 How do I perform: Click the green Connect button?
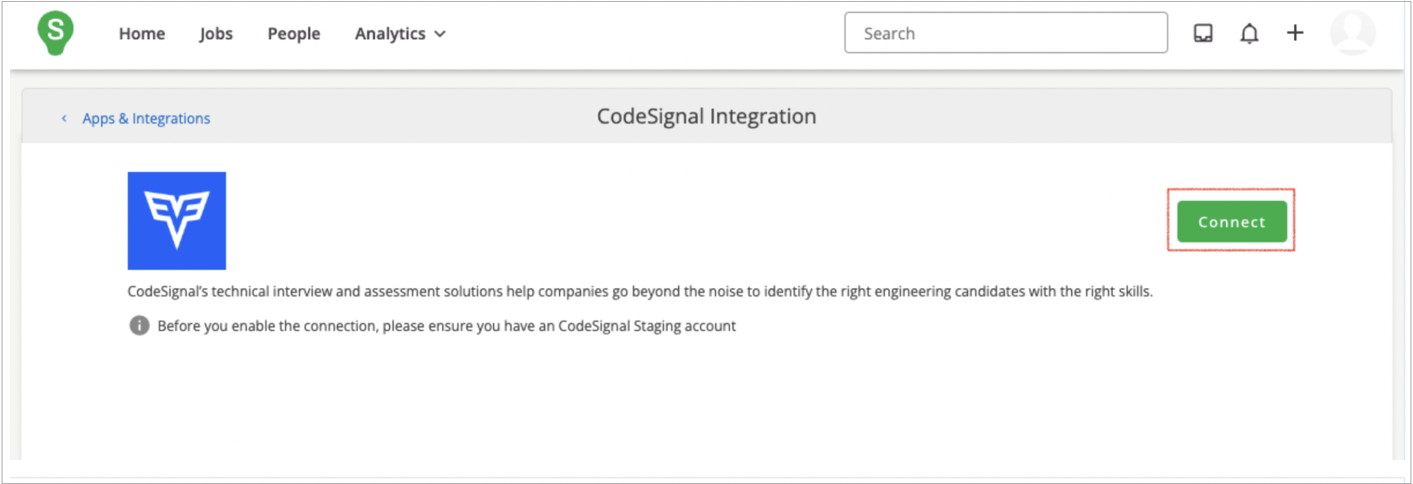1232,222
